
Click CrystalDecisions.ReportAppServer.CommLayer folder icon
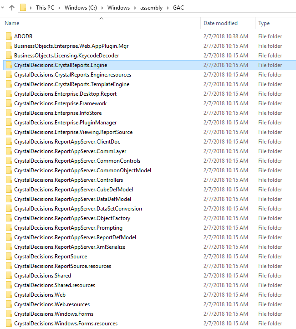[x=9, y=151]
